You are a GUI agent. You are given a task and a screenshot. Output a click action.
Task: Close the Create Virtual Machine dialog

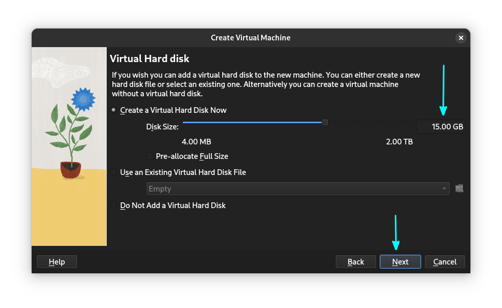point(461,38)
